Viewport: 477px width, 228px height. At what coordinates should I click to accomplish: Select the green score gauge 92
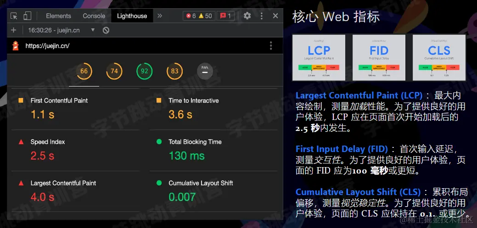click(144, 71)
